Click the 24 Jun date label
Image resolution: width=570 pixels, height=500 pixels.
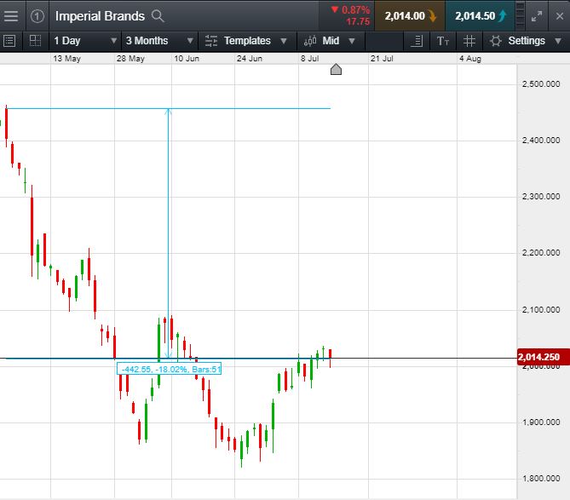pyautogui.click(x=250, y=59)
